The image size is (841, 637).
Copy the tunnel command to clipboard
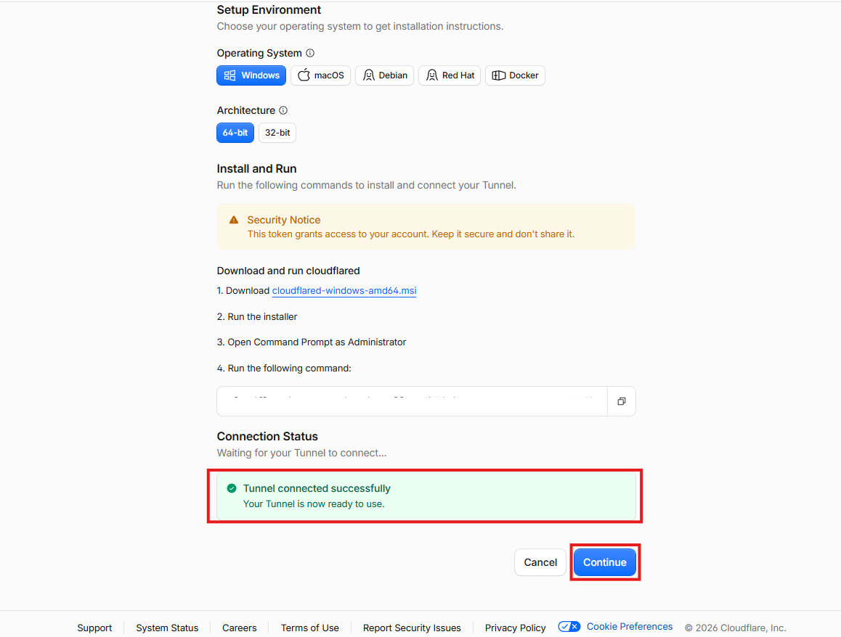[x=622, y=401]
